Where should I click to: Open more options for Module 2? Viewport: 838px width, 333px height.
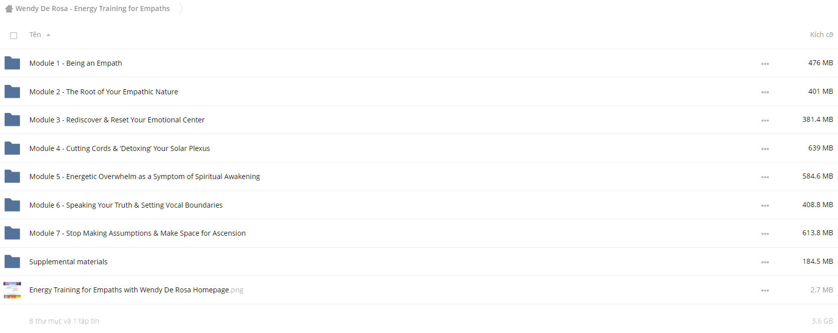coord(765,92)
